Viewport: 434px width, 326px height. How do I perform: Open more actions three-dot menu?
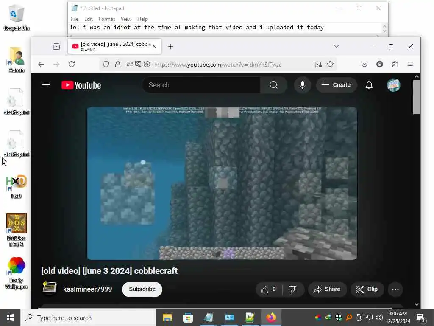pos(395,289)
